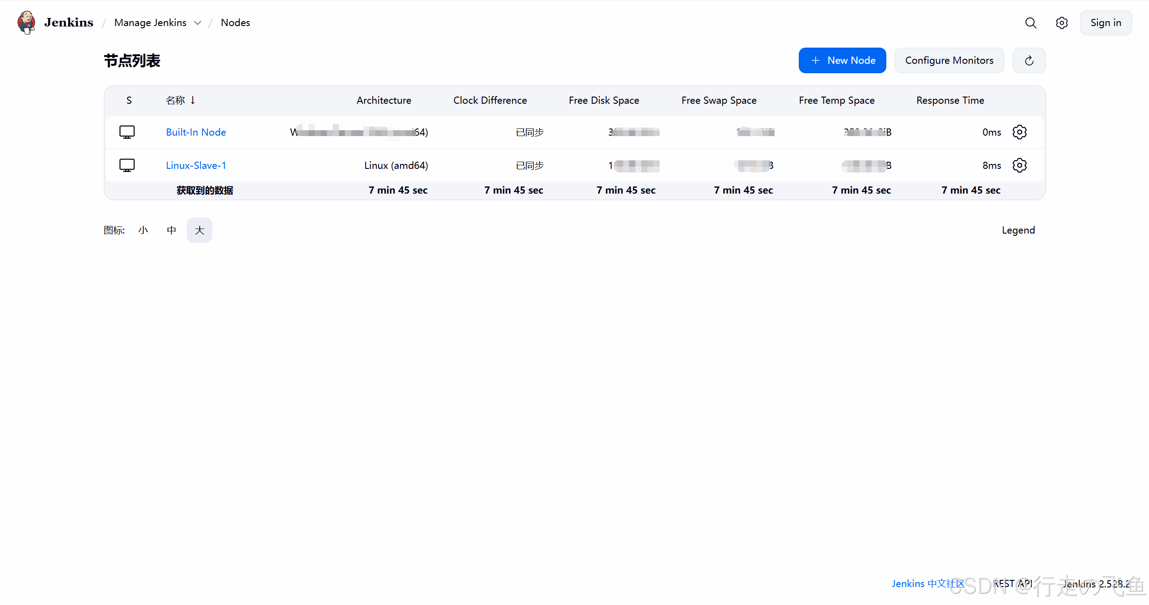Set icon size to 小
Viewport: 1149px width, 605px height.
143,230
